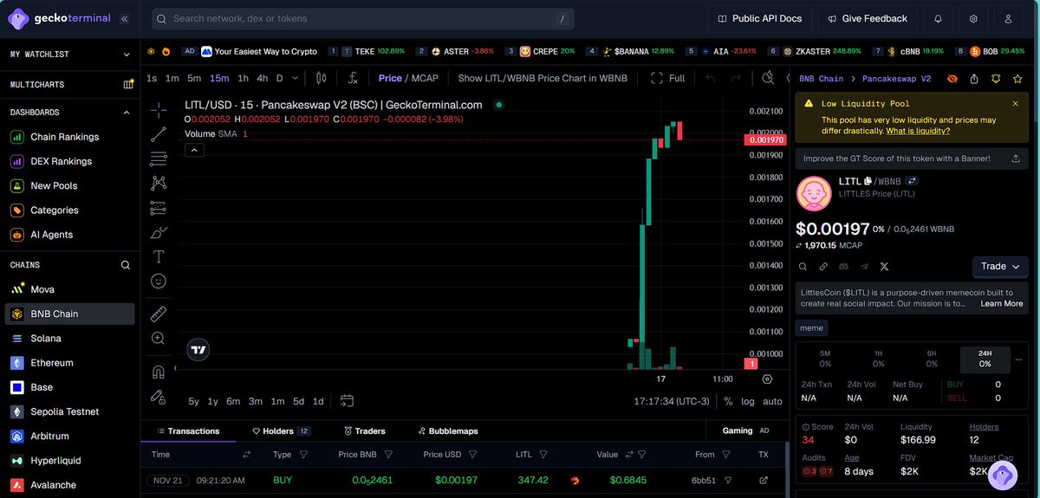The width and height of the screenshot is (1040, 498).
Task: Focus the search network, dex or tokens field
Action: (x=364, y=18)
